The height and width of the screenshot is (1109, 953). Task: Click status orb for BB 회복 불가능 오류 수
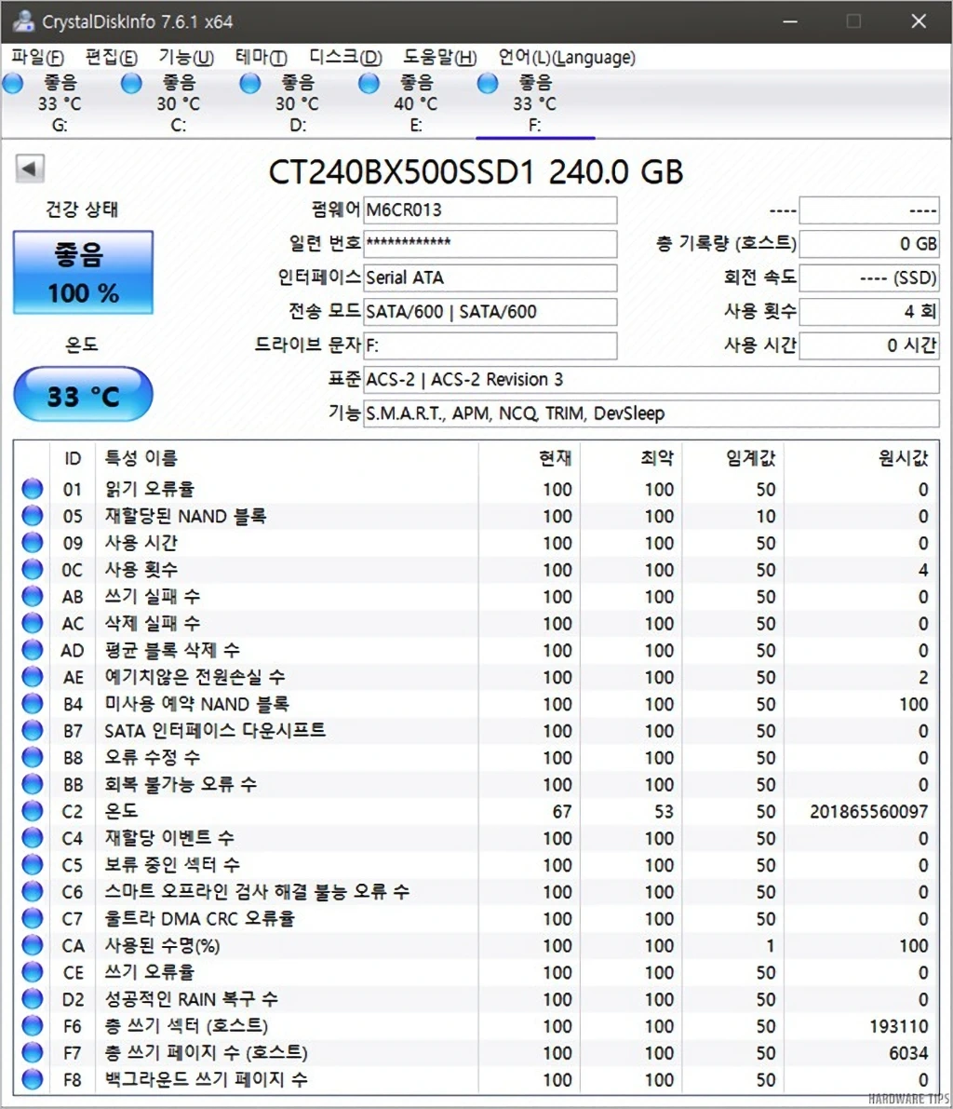tap(32, 784)
